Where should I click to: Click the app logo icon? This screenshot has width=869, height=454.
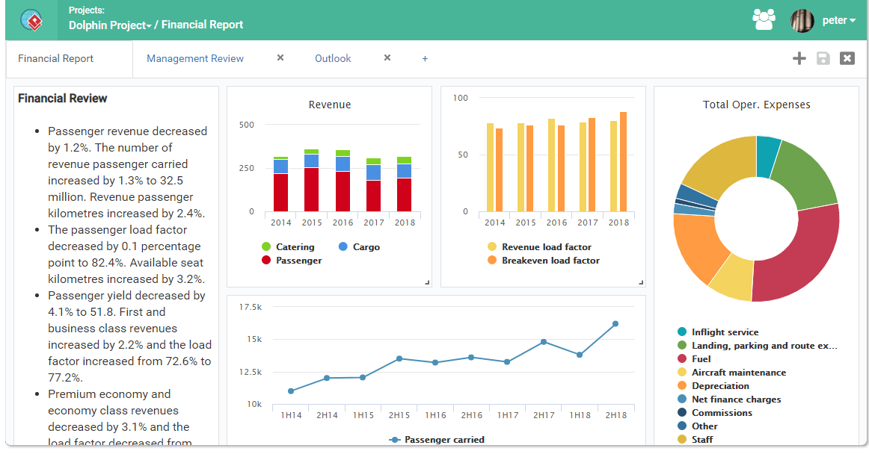31,20
